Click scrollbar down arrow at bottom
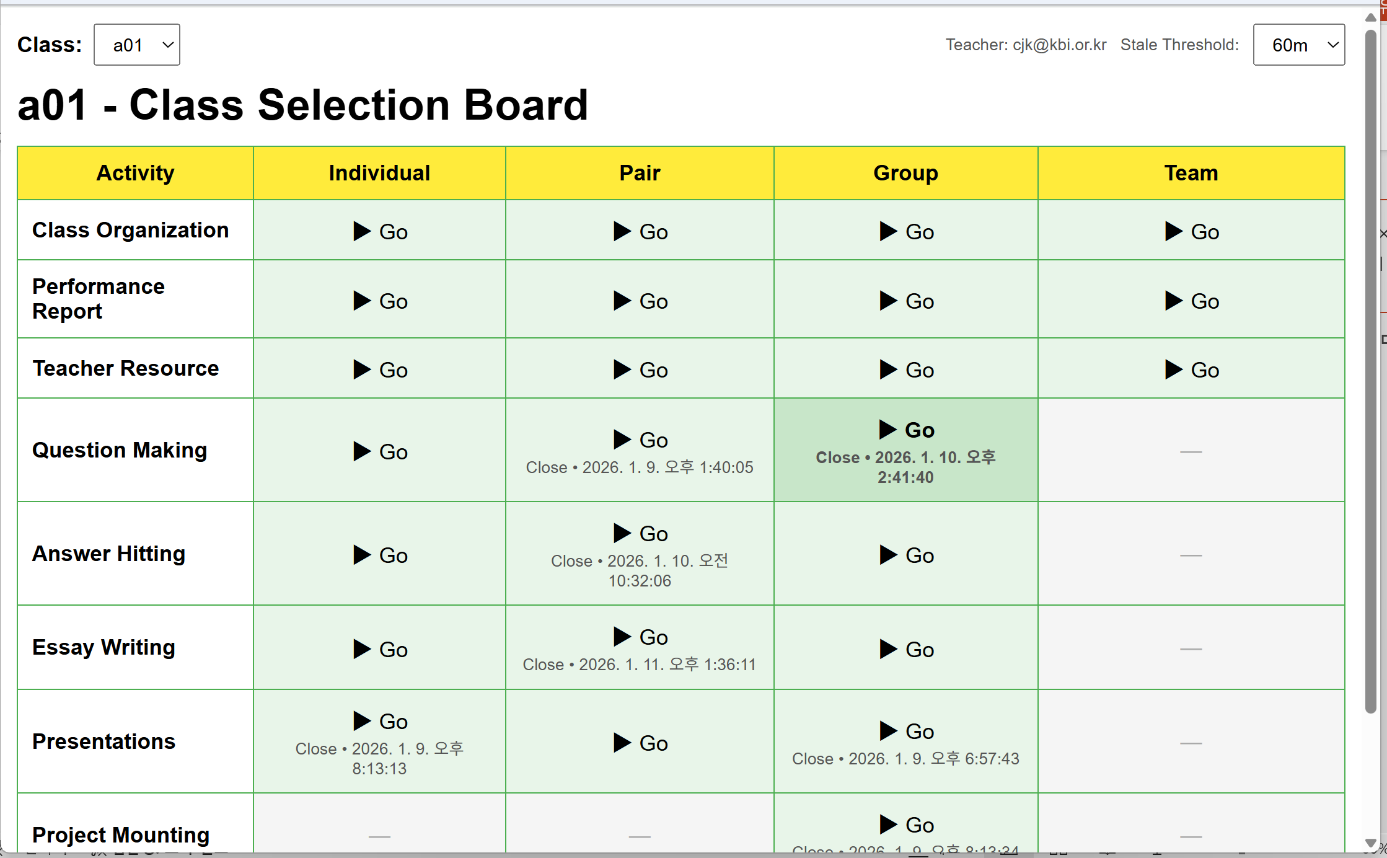Viewport: 1387px width, 858px height. 1370,843
